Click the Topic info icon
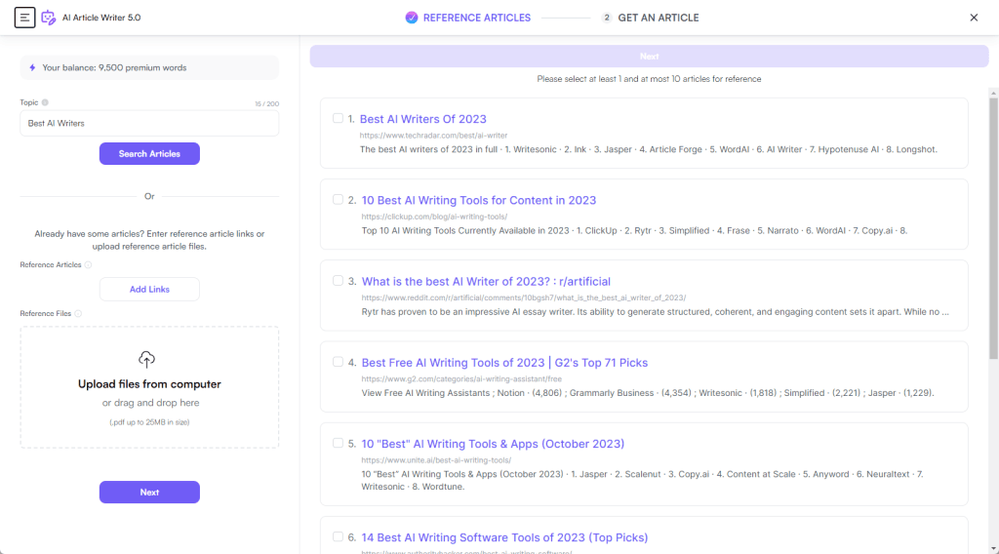Viewport: 999px width, 554px height. pyautogui.click(x=45, y=102)
